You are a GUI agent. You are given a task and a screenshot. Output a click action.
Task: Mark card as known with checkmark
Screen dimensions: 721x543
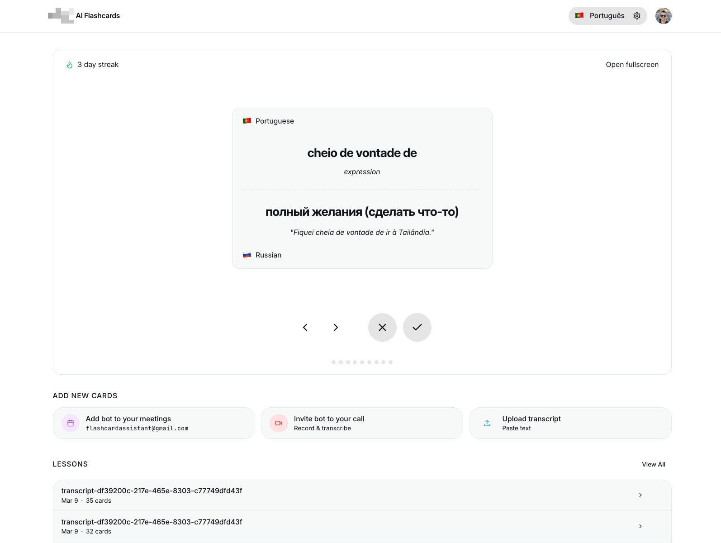tap(417, 327)
